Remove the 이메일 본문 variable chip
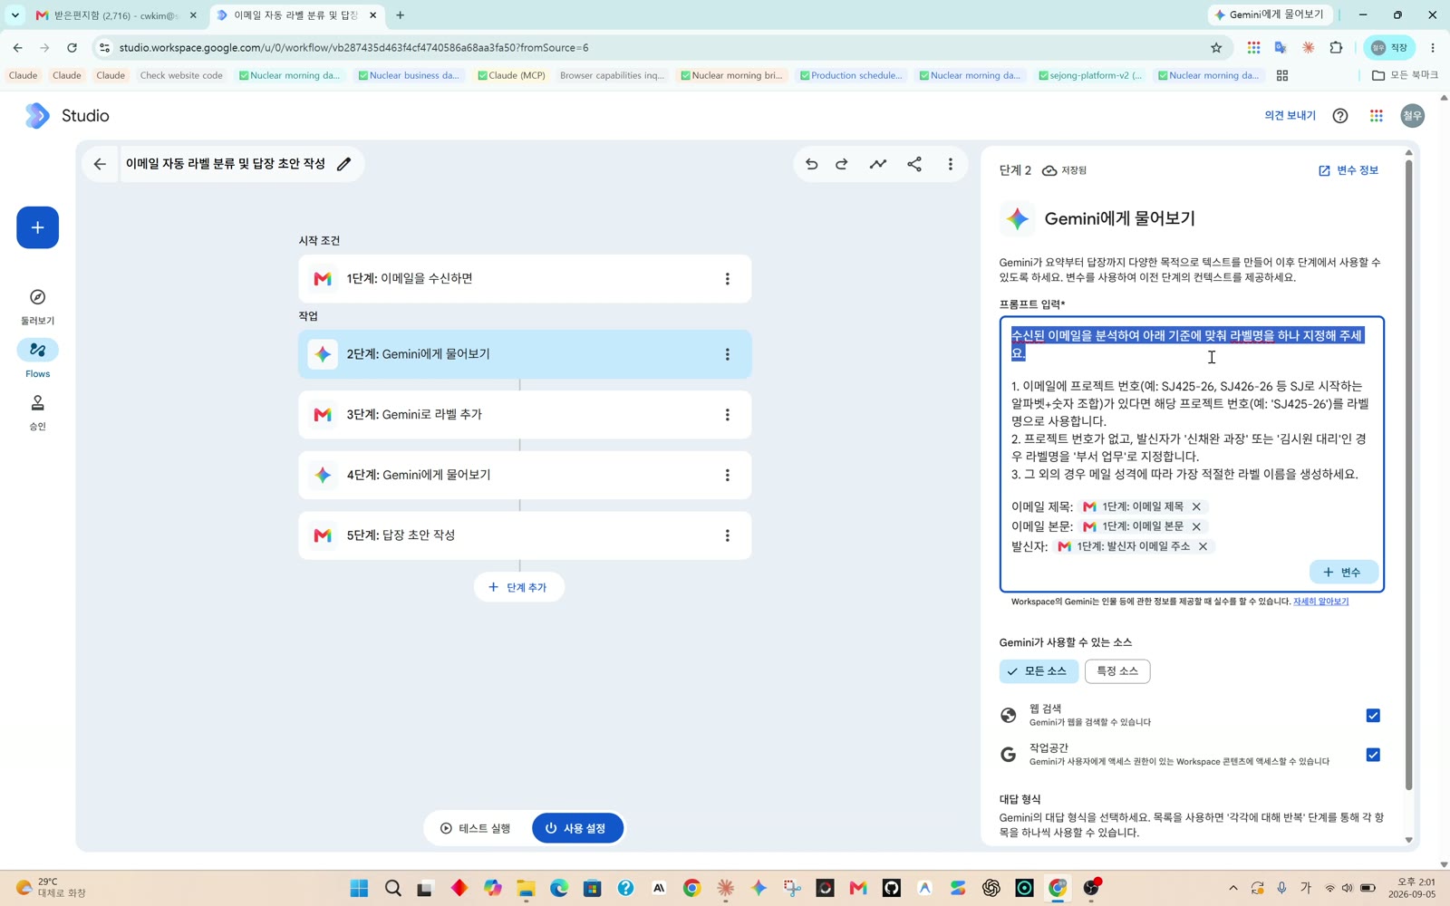Image resolution: width=1450 pixels, height=906 pixels. coord(1196,526)
